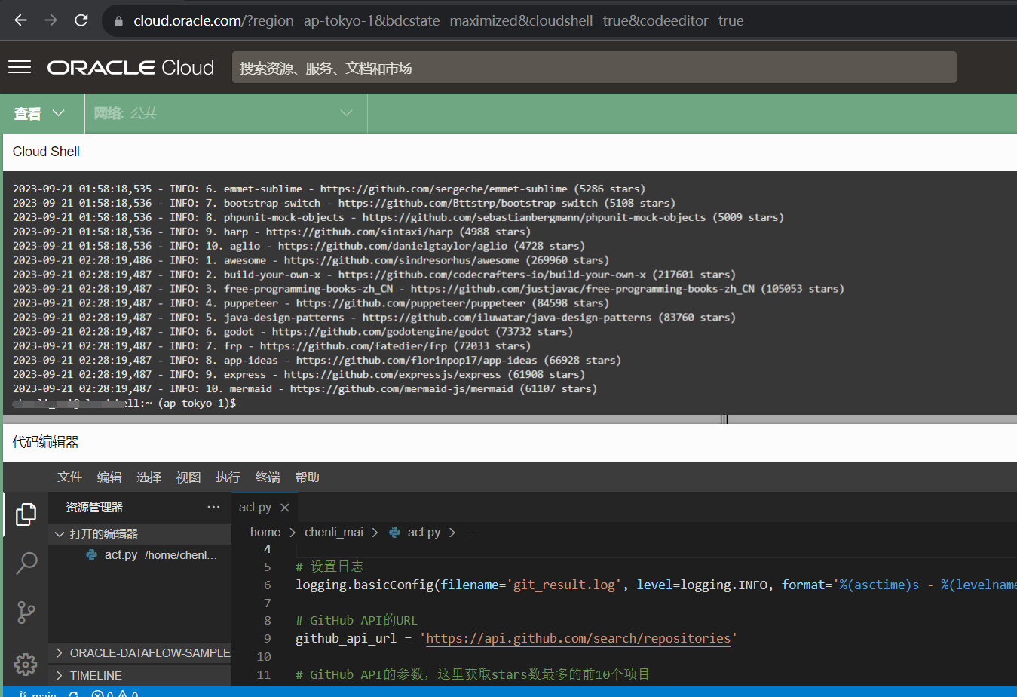Screen dimensions: 1017x697
Task: Click the python file icon beside act.py in open editors
Action: point(92,554)
